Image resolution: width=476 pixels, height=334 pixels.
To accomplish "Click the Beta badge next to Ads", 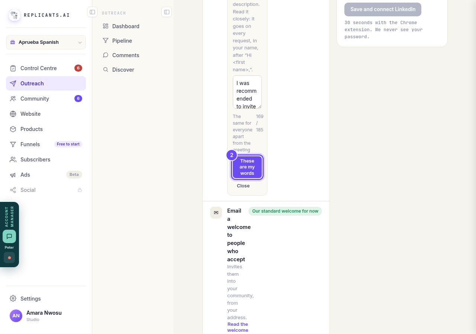I will click(x=74, y=175).
